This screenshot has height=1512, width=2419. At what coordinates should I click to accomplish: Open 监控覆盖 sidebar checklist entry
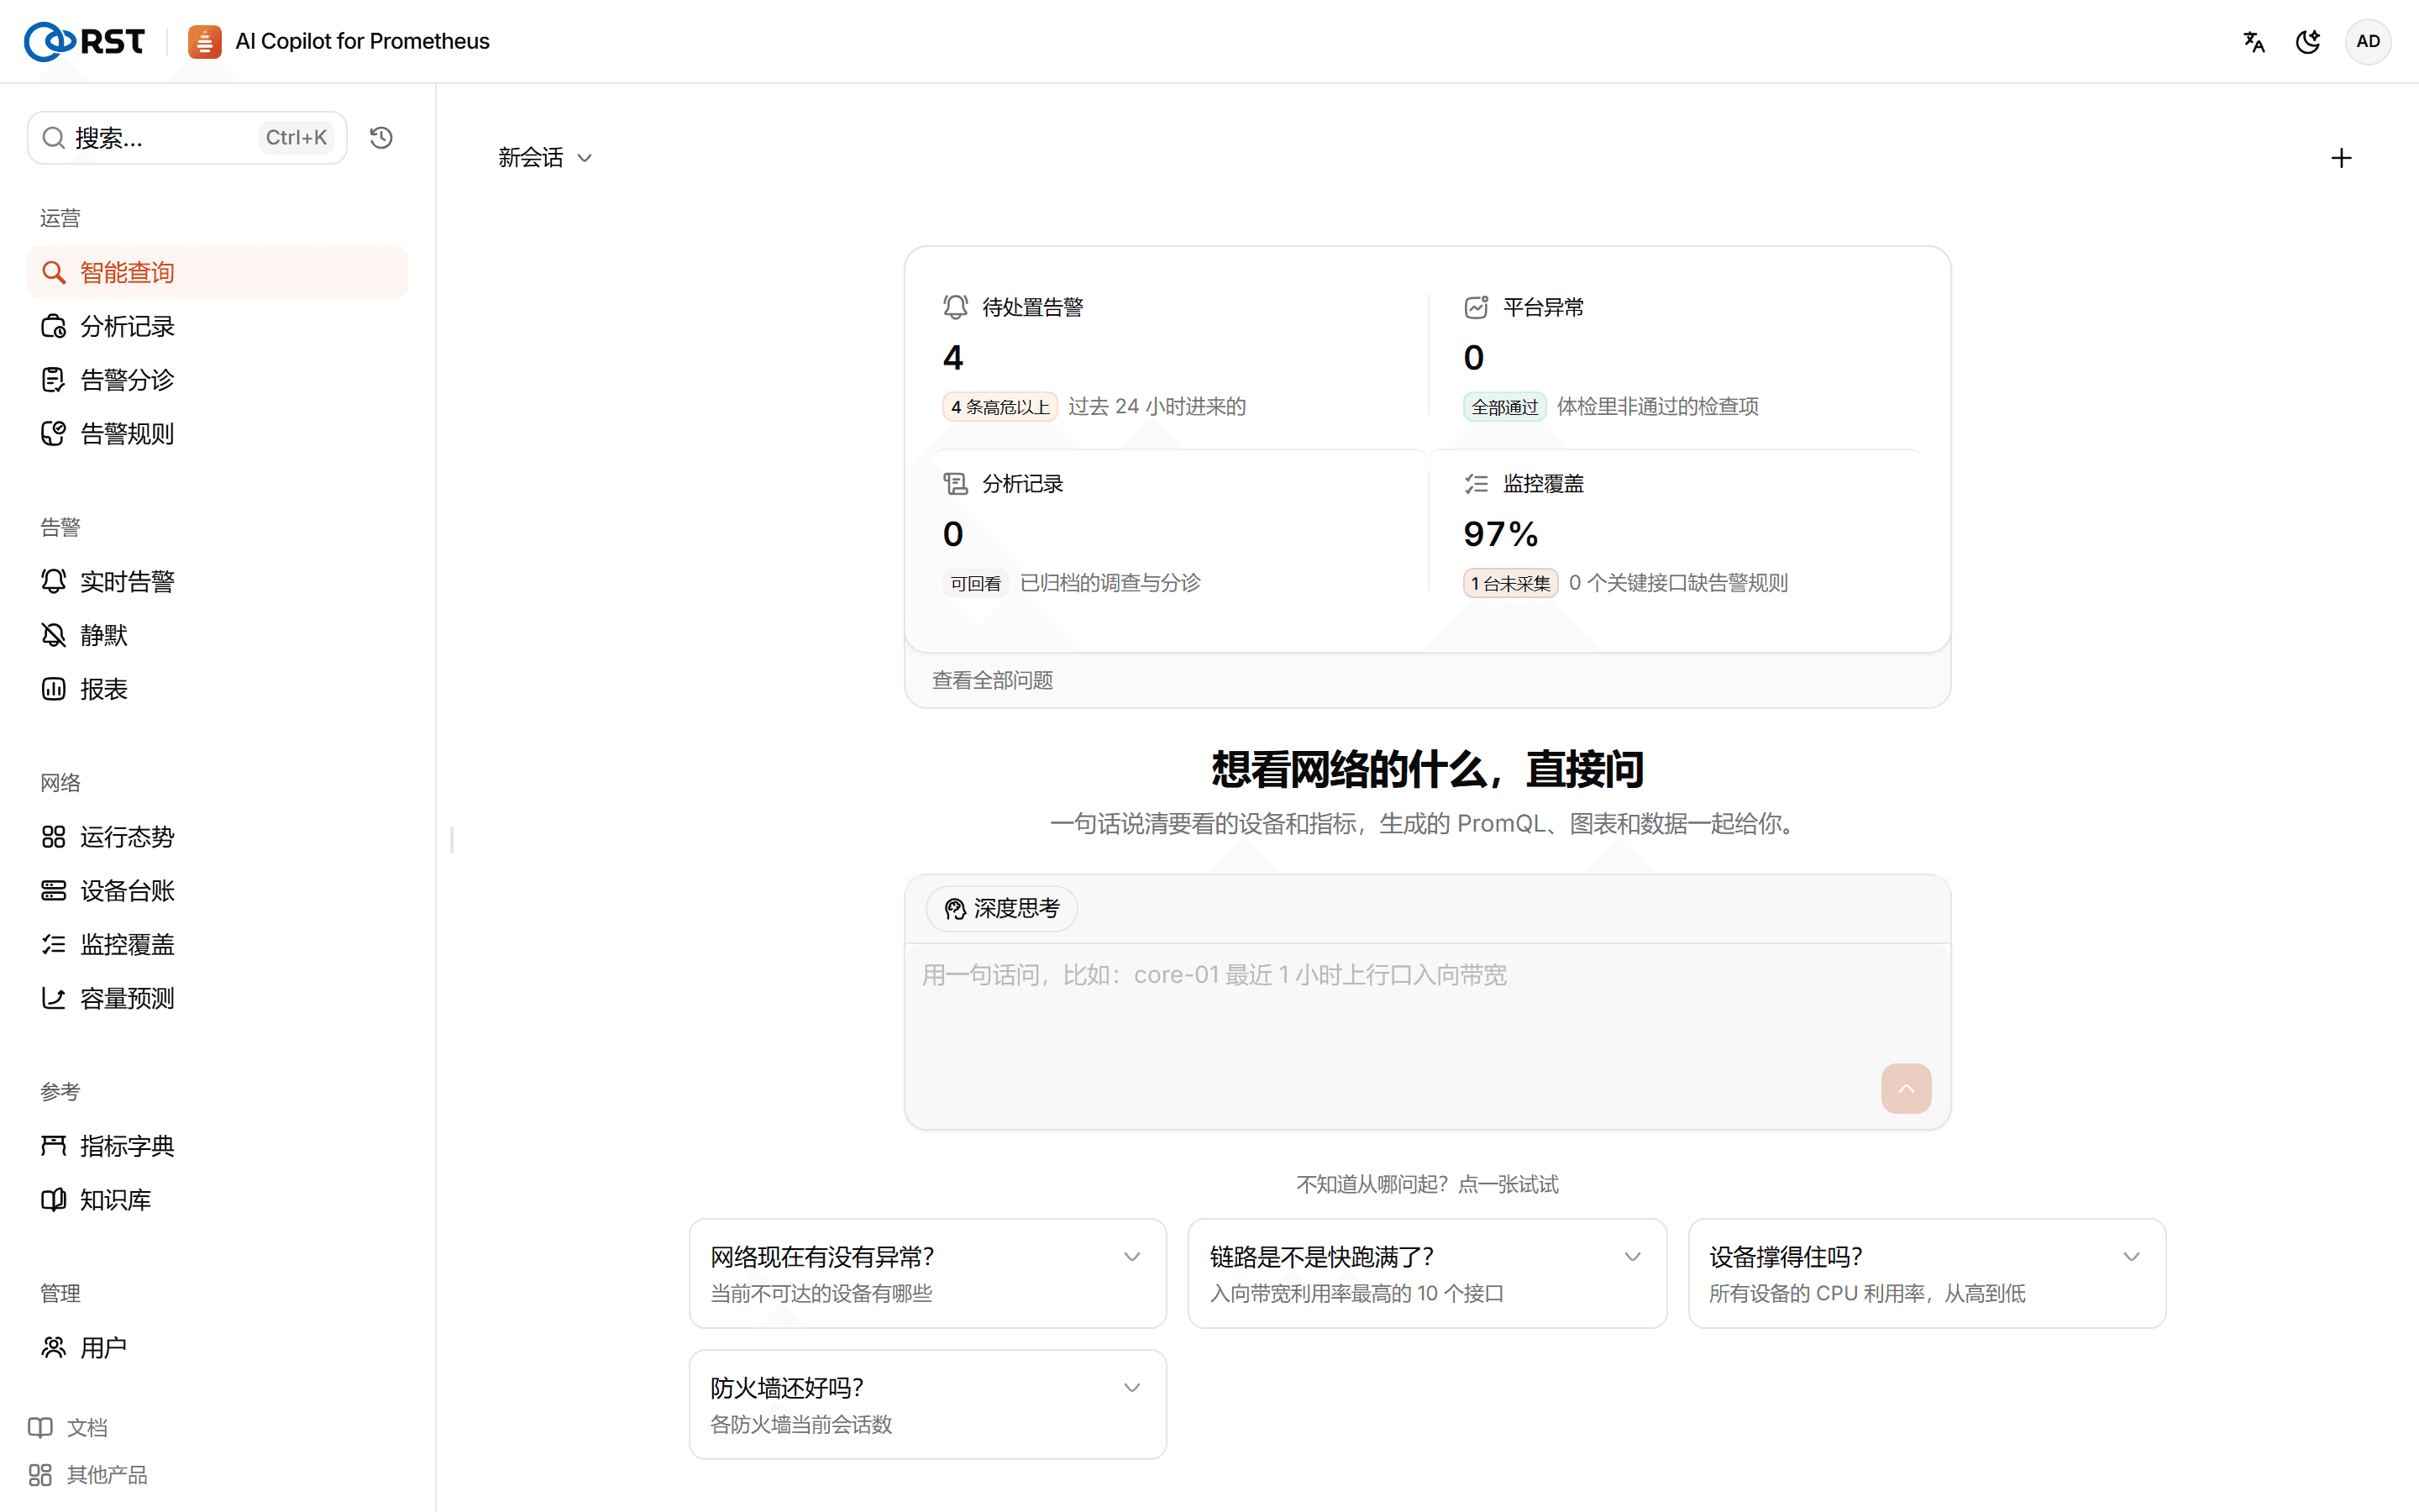tap(217, 945)
